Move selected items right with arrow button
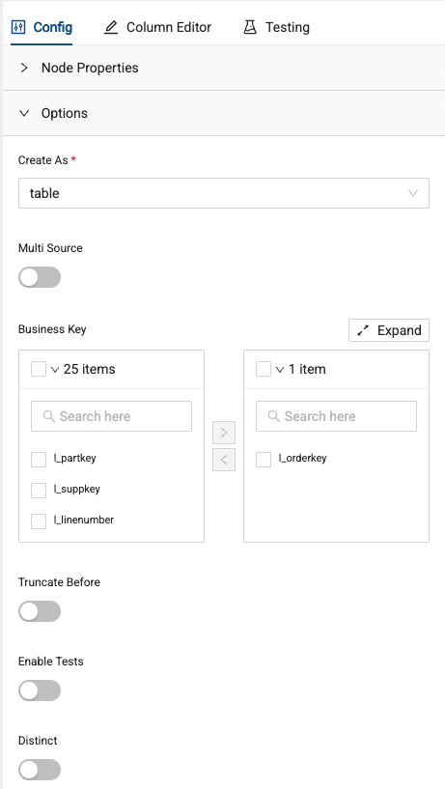 coord(224,433)
